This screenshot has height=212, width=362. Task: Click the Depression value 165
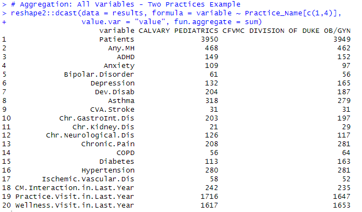pyautogui.click(x=344, y=83)
